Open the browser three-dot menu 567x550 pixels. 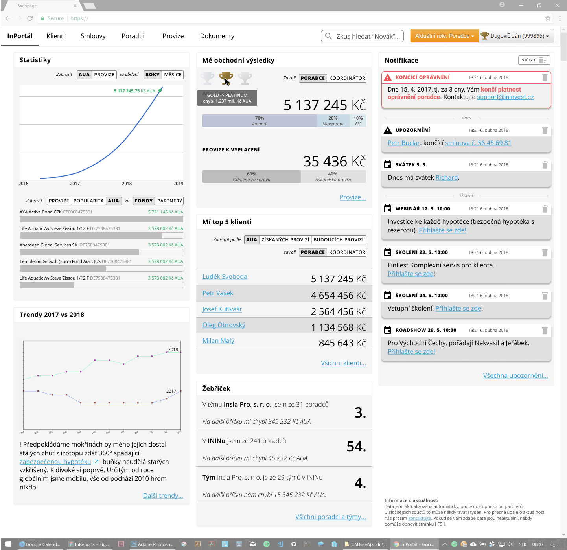(560, 18)
